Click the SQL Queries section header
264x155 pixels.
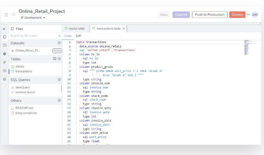pyautogui.click(x=35, y=80)
